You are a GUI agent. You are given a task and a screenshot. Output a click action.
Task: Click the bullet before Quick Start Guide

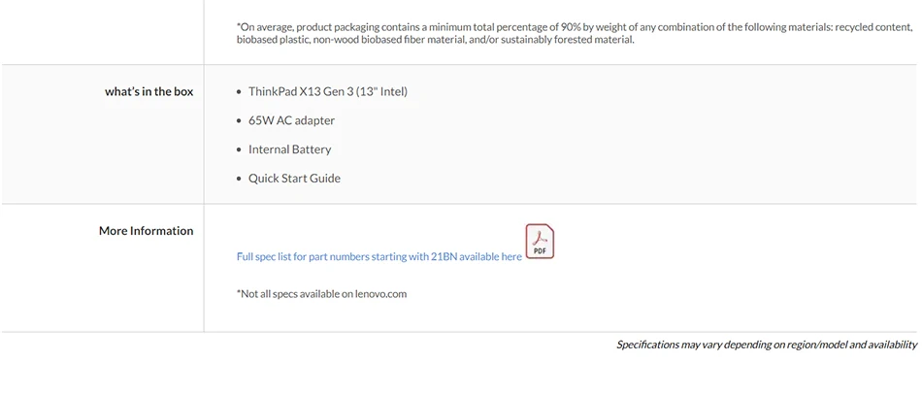pos(240,180)
